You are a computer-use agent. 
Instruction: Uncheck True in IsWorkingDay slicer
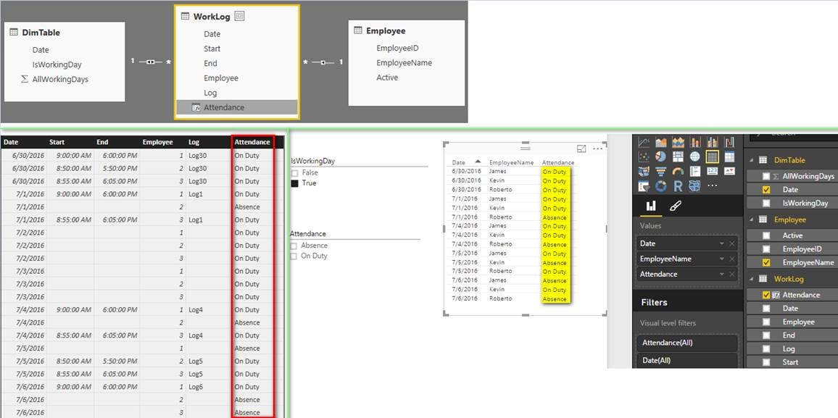(294, 183)
